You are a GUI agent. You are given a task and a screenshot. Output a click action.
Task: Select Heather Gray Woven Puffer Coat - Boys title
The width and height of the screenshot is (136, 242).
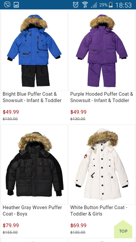[x=32, y=211]
